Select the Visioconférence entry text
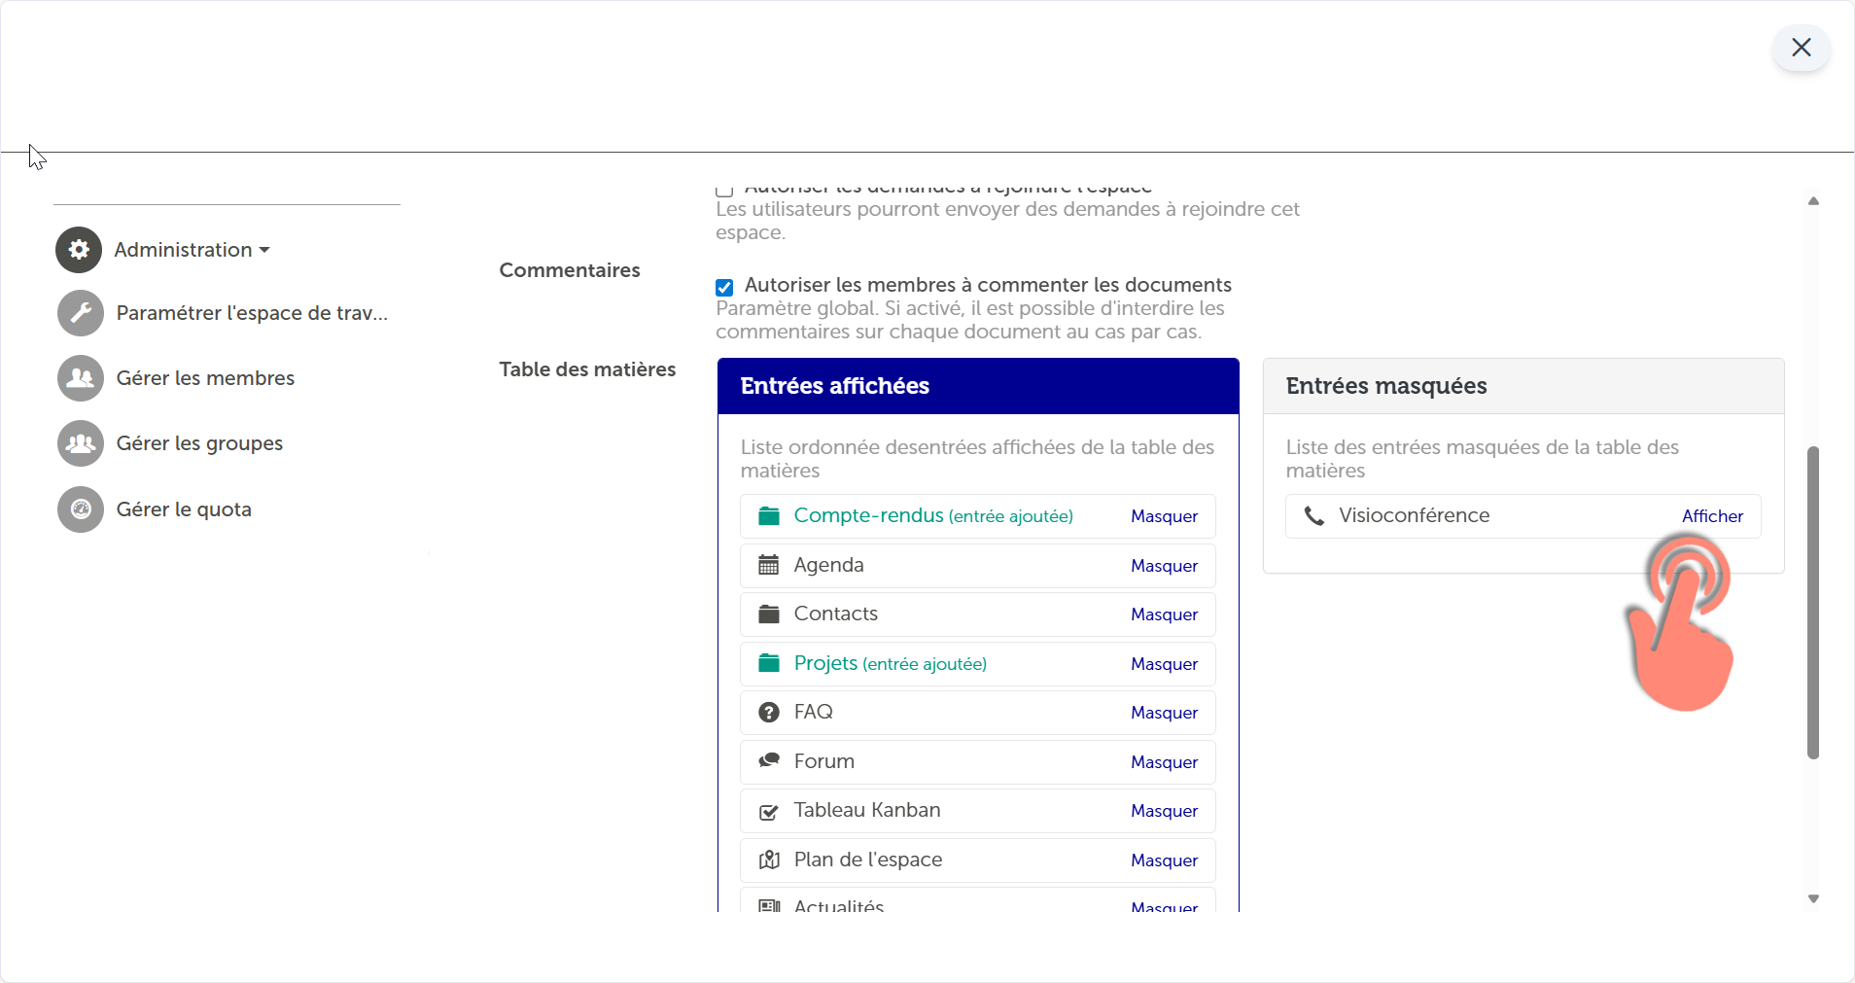1855x983 pixels. [x=1414, y=515]
